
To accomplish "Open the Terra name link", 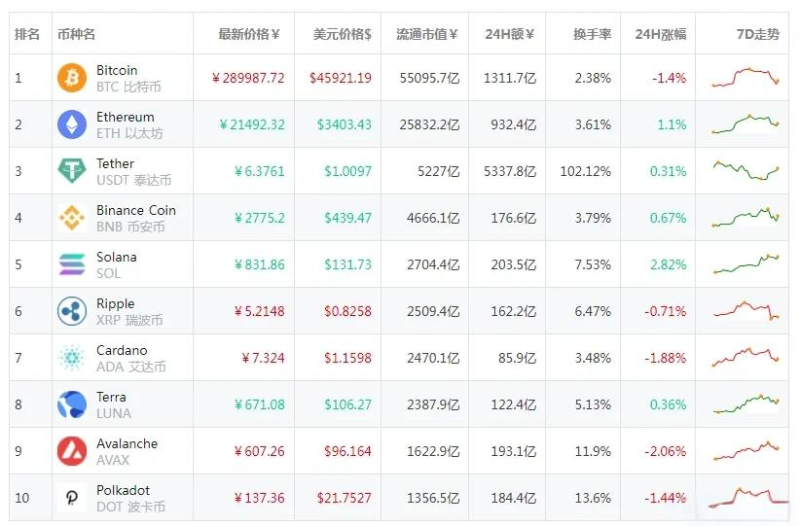I will pyautogui.click(x=111, y=397).
